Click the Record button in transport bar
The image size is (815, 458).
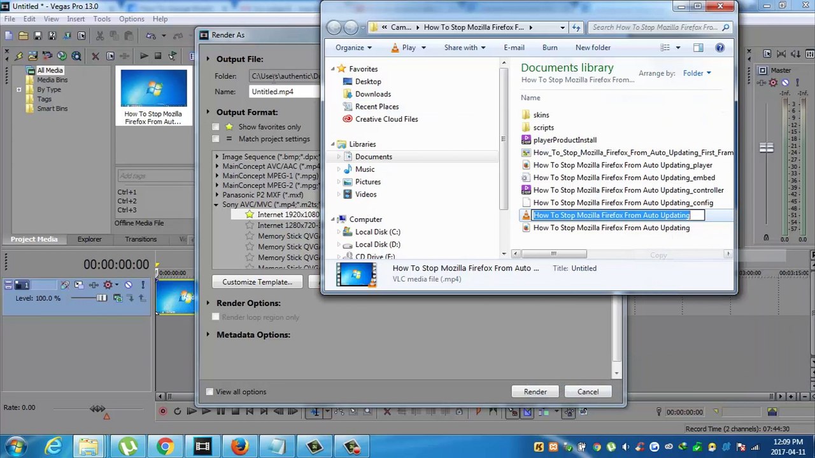[163, 412]
